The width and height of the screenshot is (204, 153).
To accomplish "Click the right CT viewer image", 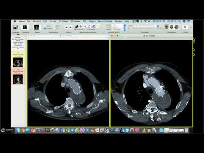I will (151, 83).
